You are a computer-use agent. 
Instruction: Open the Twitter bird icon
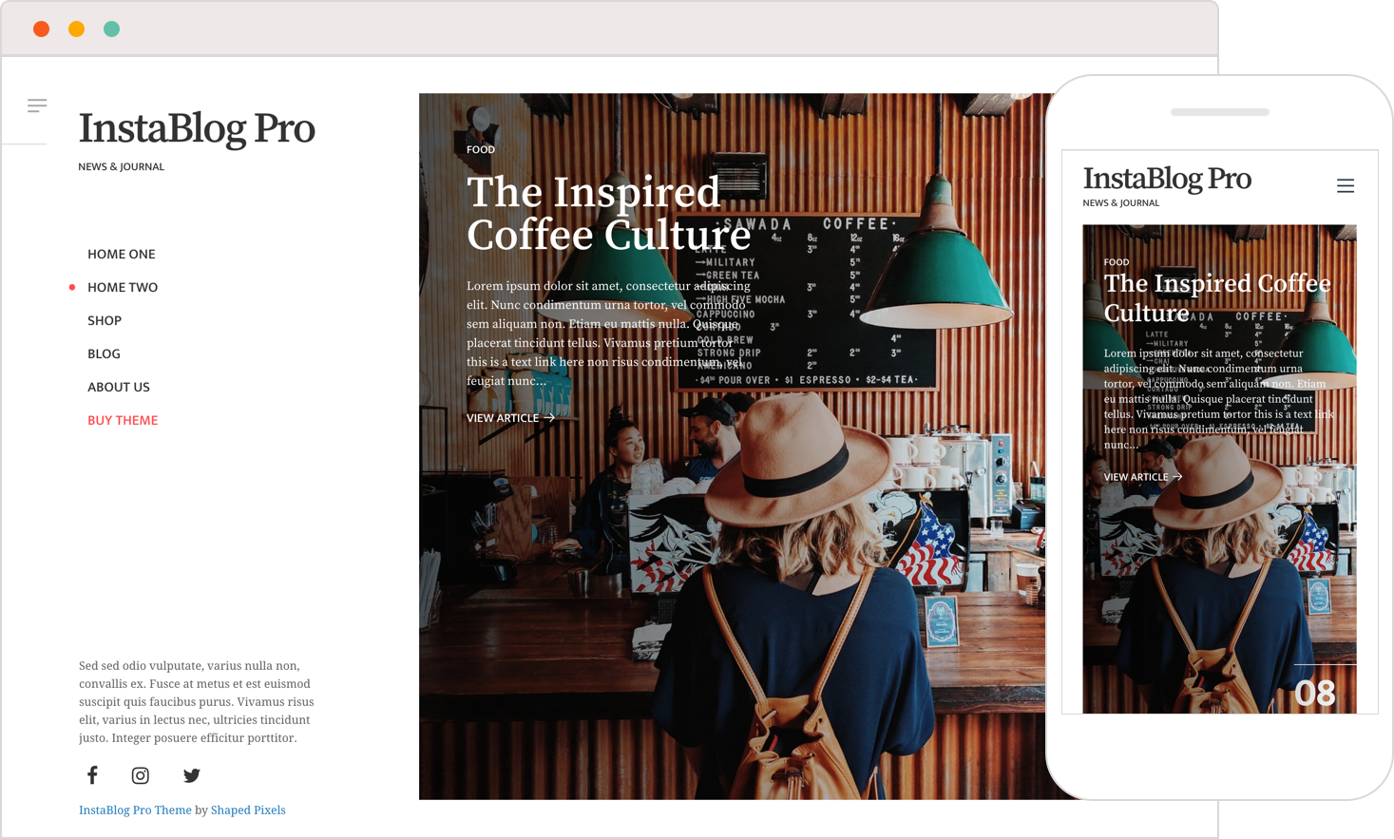point(191,775)
